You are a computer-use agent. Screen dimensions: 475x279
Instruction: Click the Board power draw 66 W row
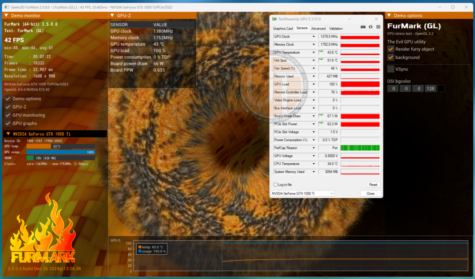[152, 64]
